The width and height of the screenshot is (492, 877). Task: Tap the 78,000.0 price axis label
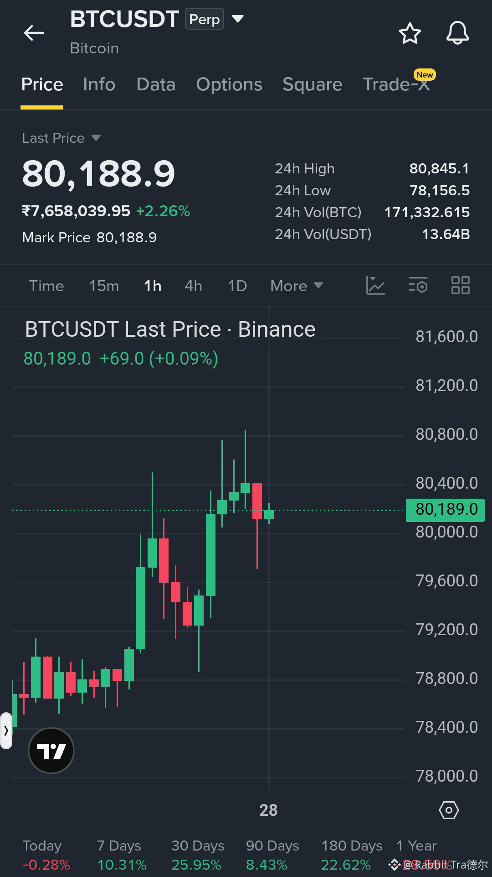coord(446,776)
